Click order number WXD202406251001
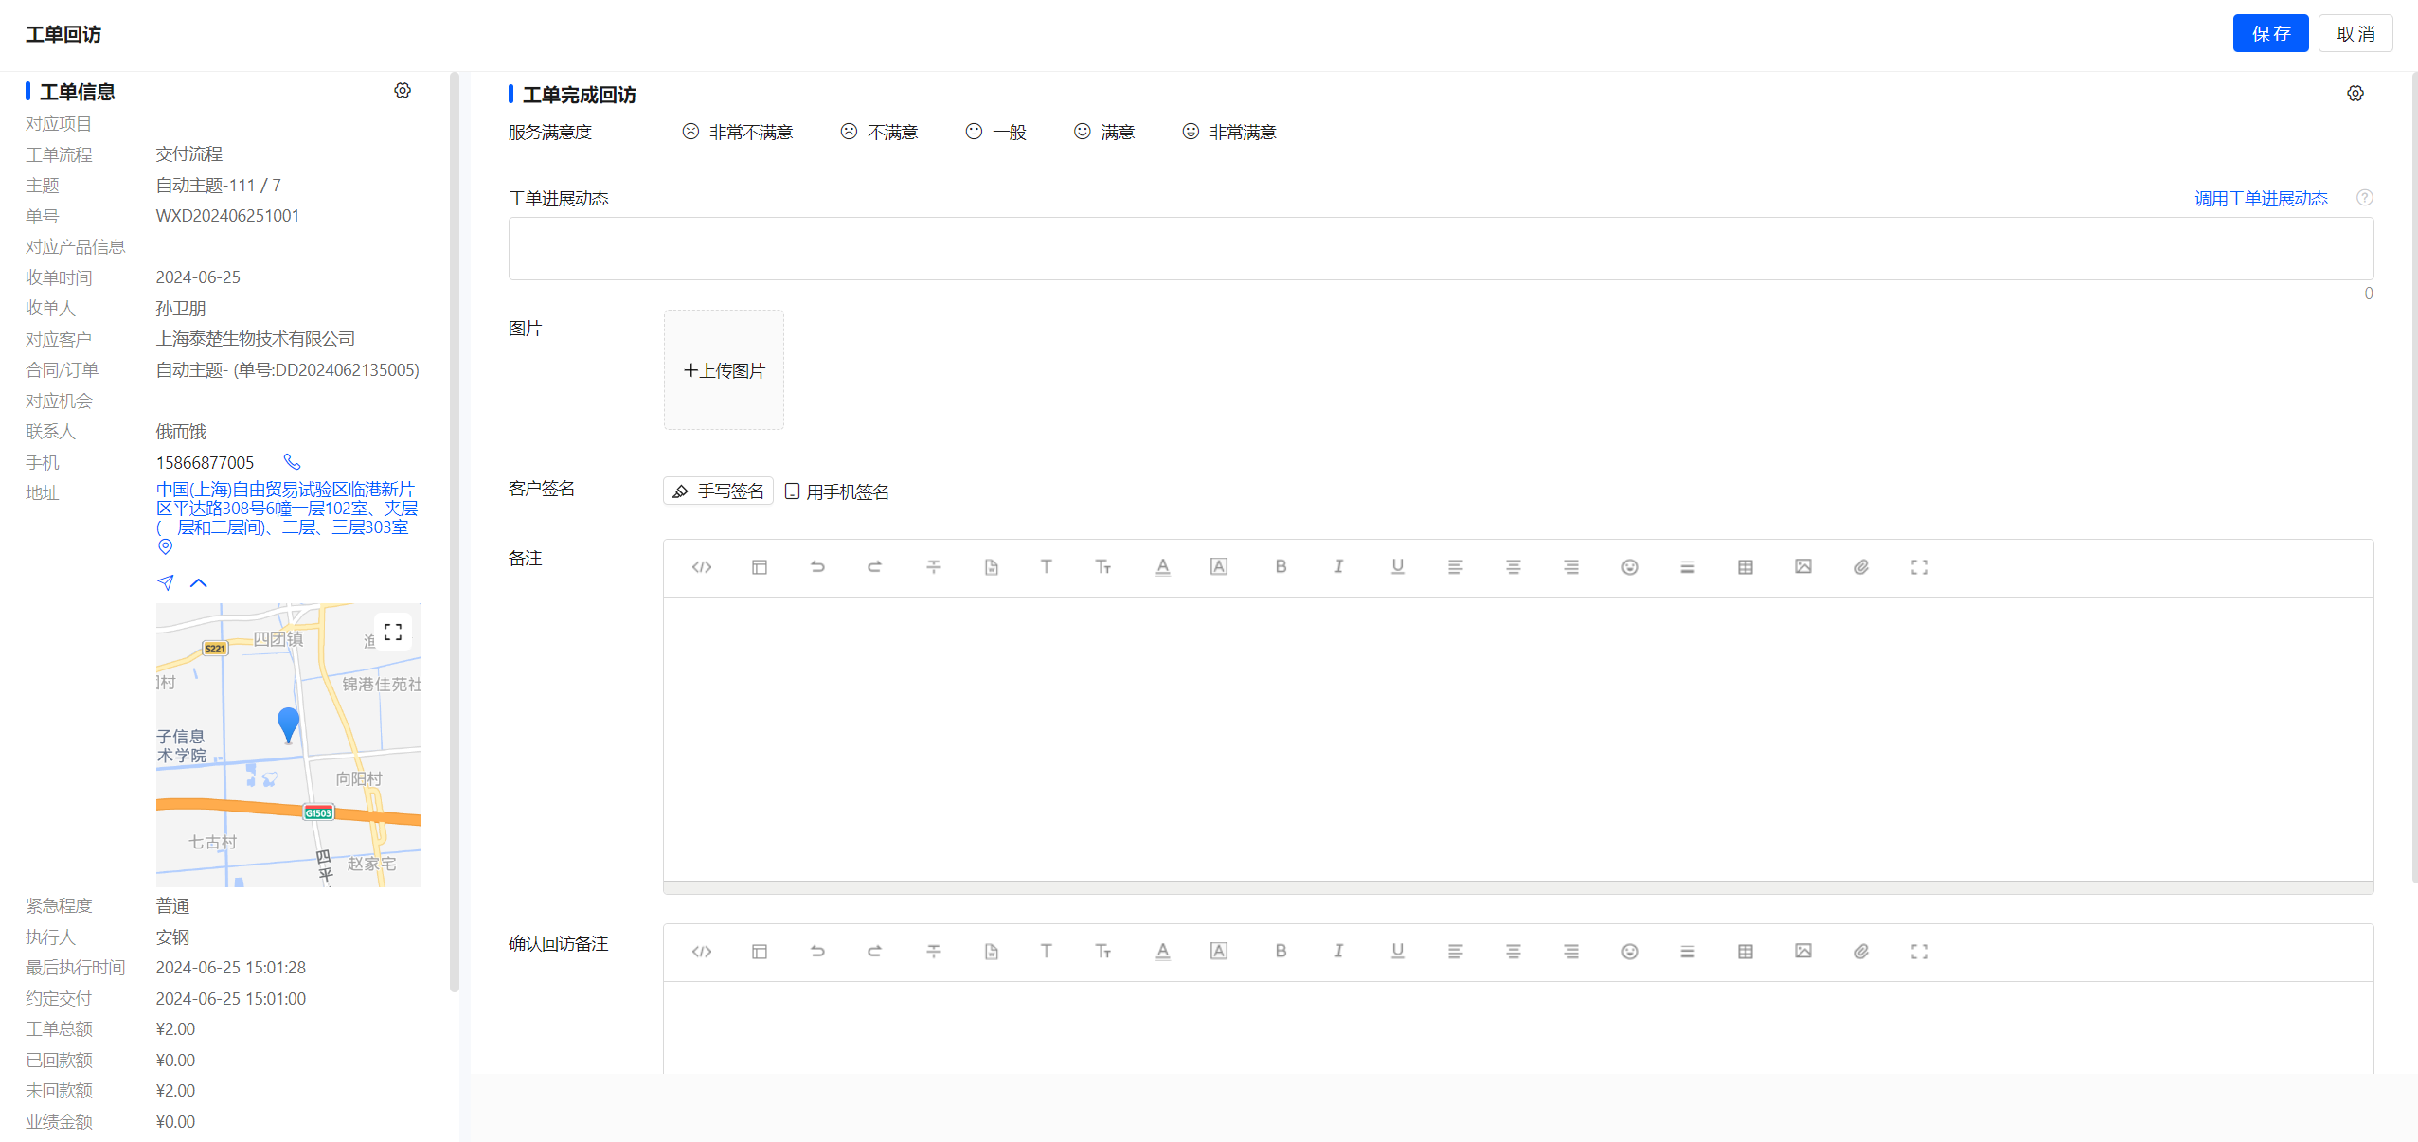Screen dimensions: 2418x1142 pos(227,216)
